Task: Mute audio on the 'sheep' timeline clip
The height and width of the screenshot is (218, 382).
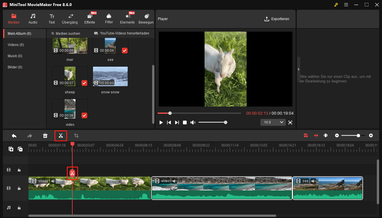Action: pos(53,181)
